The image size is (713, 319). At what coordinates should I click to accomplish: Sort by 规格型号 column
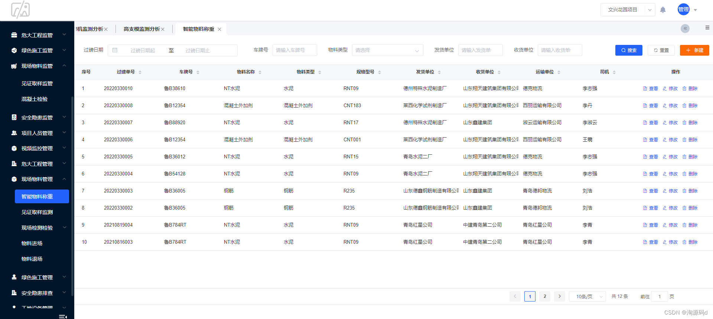(380, 72)
